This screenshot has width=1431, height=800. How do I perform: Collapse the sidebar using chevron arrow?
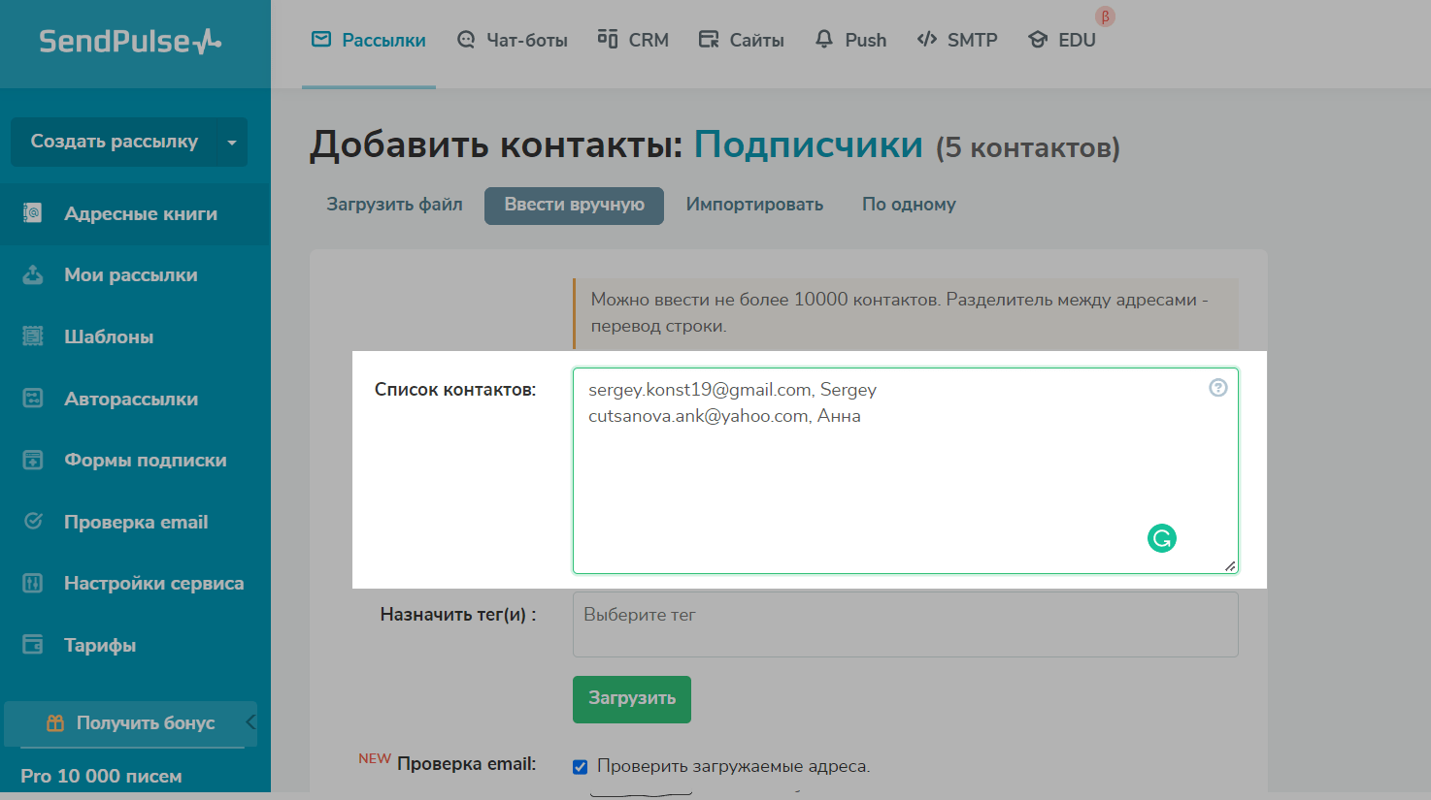pyautogui.click(x=250, y=721)
